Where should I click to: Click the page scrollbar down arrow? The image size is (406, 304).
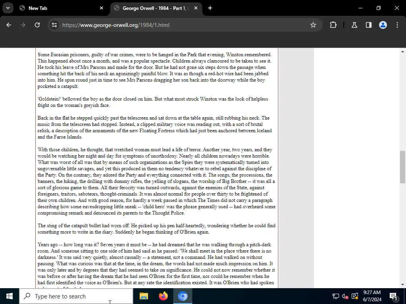403,285
